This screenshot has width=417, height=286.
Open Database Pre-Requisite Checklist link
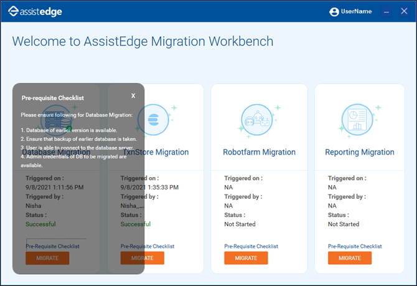point(52,246)
